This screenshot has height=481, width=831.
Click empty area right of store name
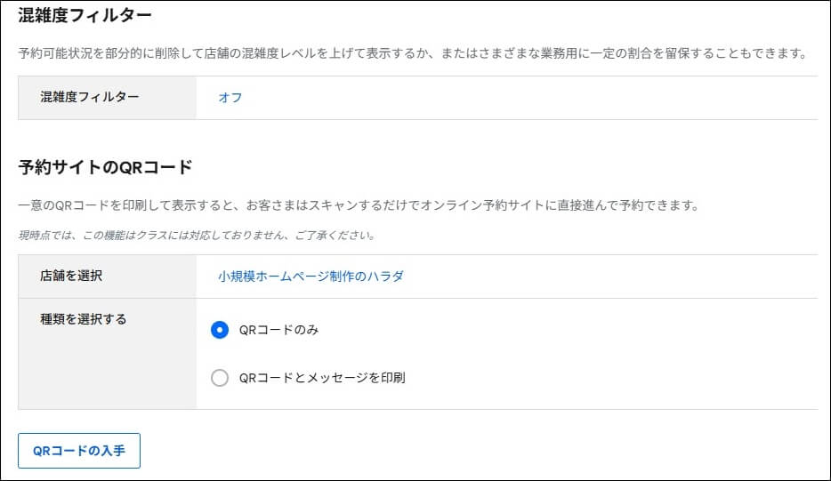pyautogui.click(x=609, y=276)
